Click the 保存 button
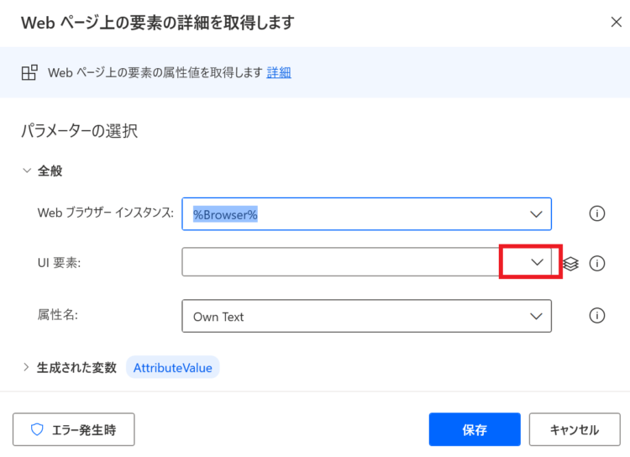 [x=475, y=429]
